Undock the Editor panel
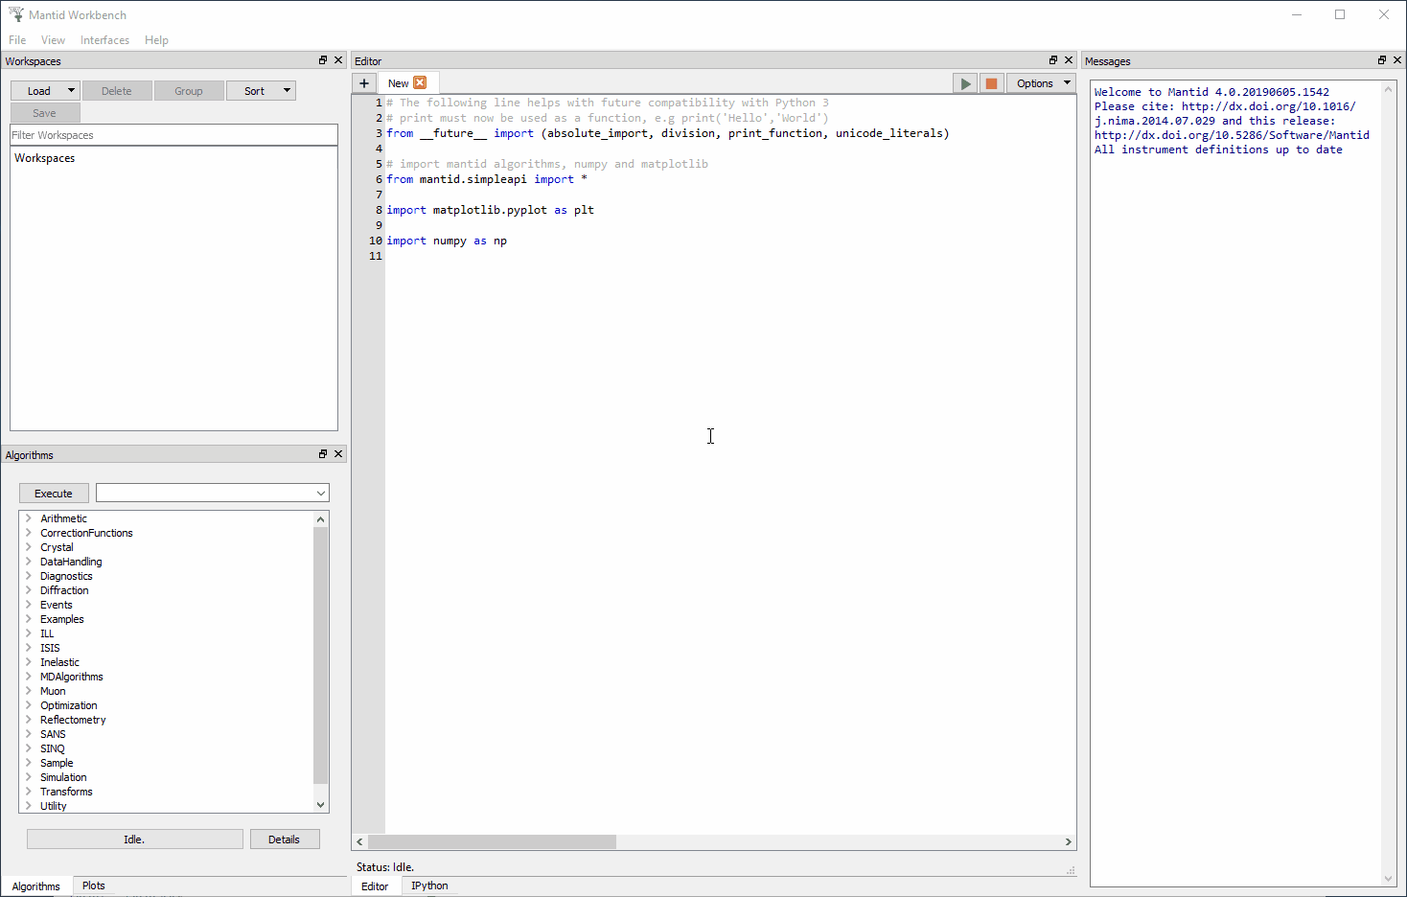This screenshot has width=1407, height=897. tap(1052, 59)
